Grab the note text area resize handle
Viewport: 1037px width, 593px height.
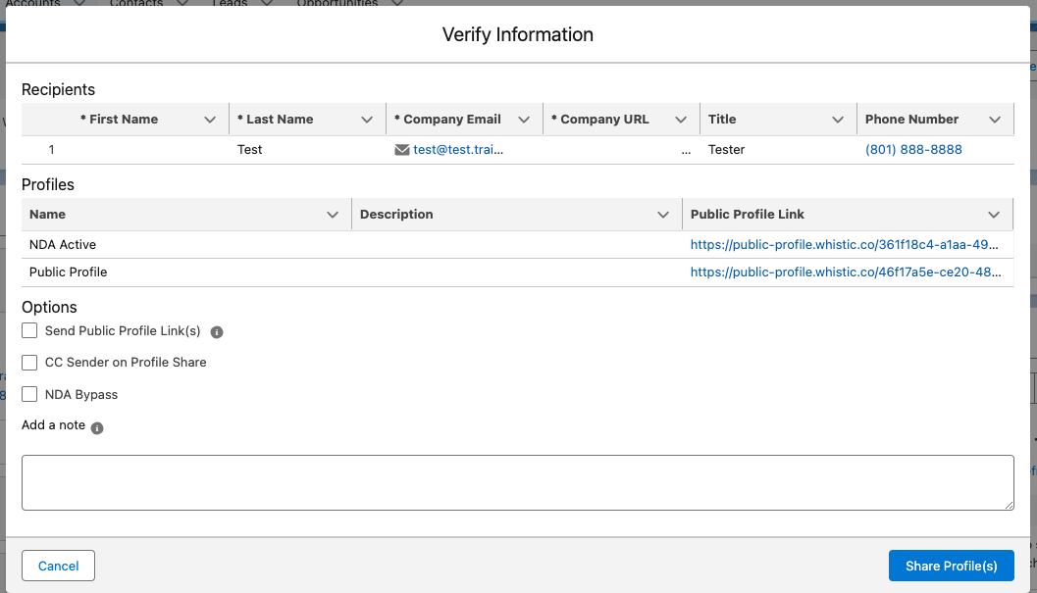1009,505
